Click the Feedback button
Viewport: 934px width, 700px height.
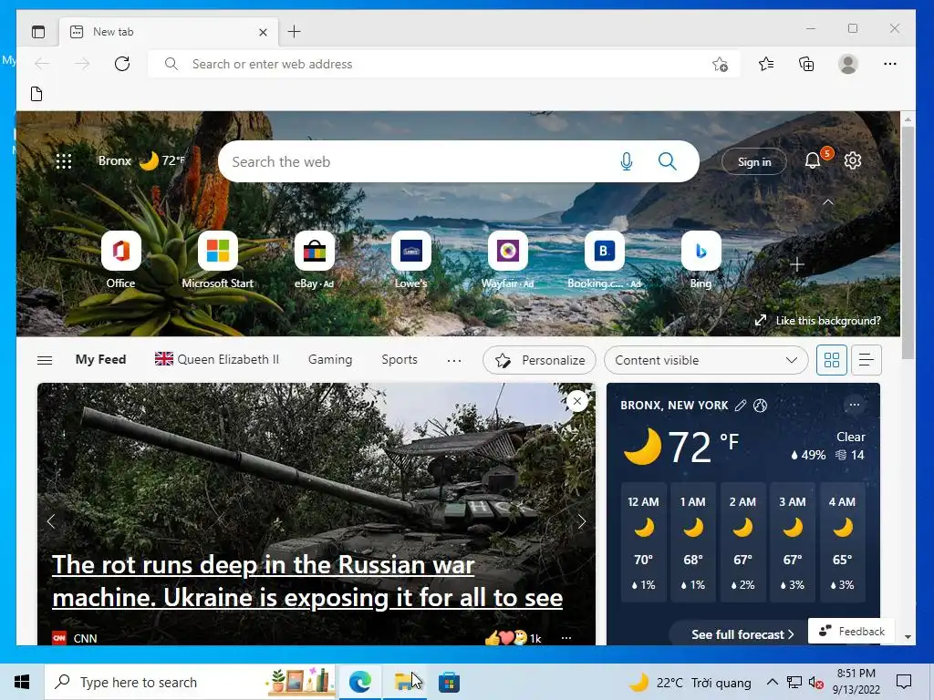(851, 631)
